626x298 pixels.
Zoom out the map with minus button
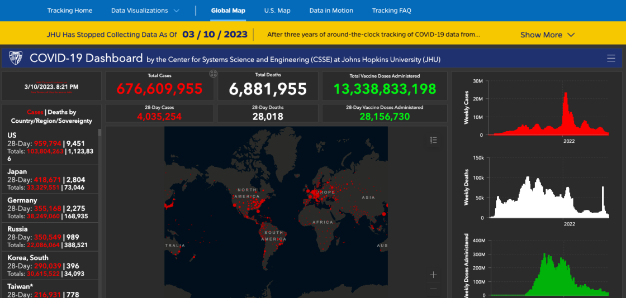tap(434, 289)
